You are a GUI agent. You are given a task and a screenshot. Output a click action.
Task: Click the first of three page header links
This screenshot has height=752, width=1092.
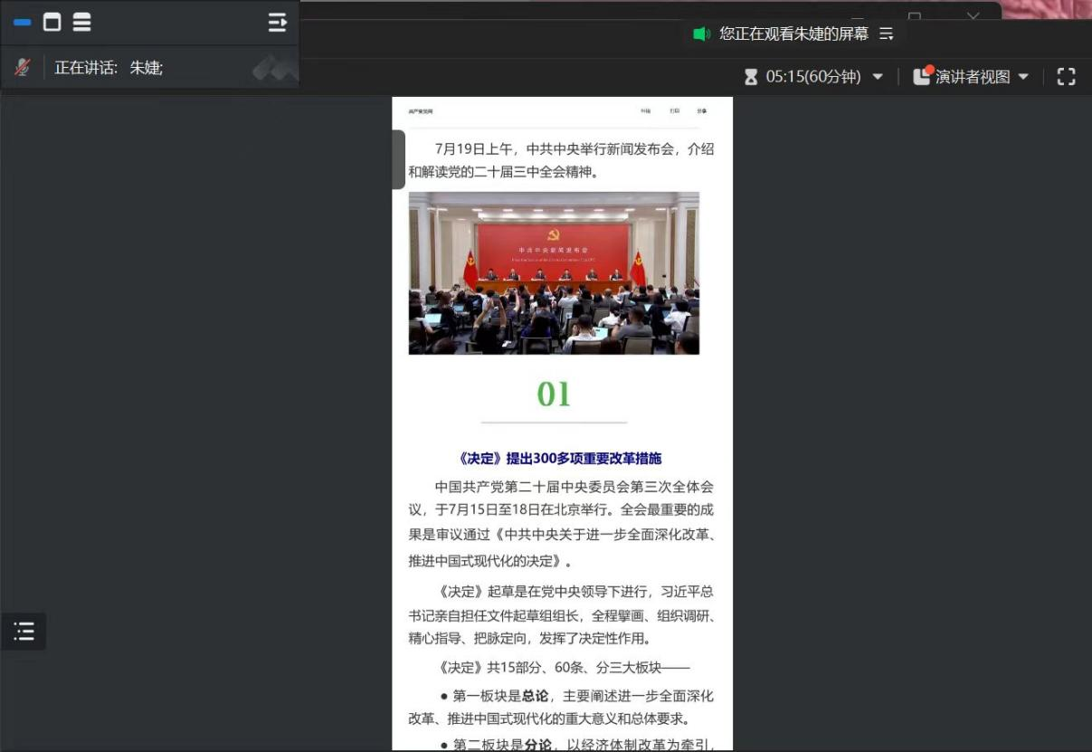(645, 111)
